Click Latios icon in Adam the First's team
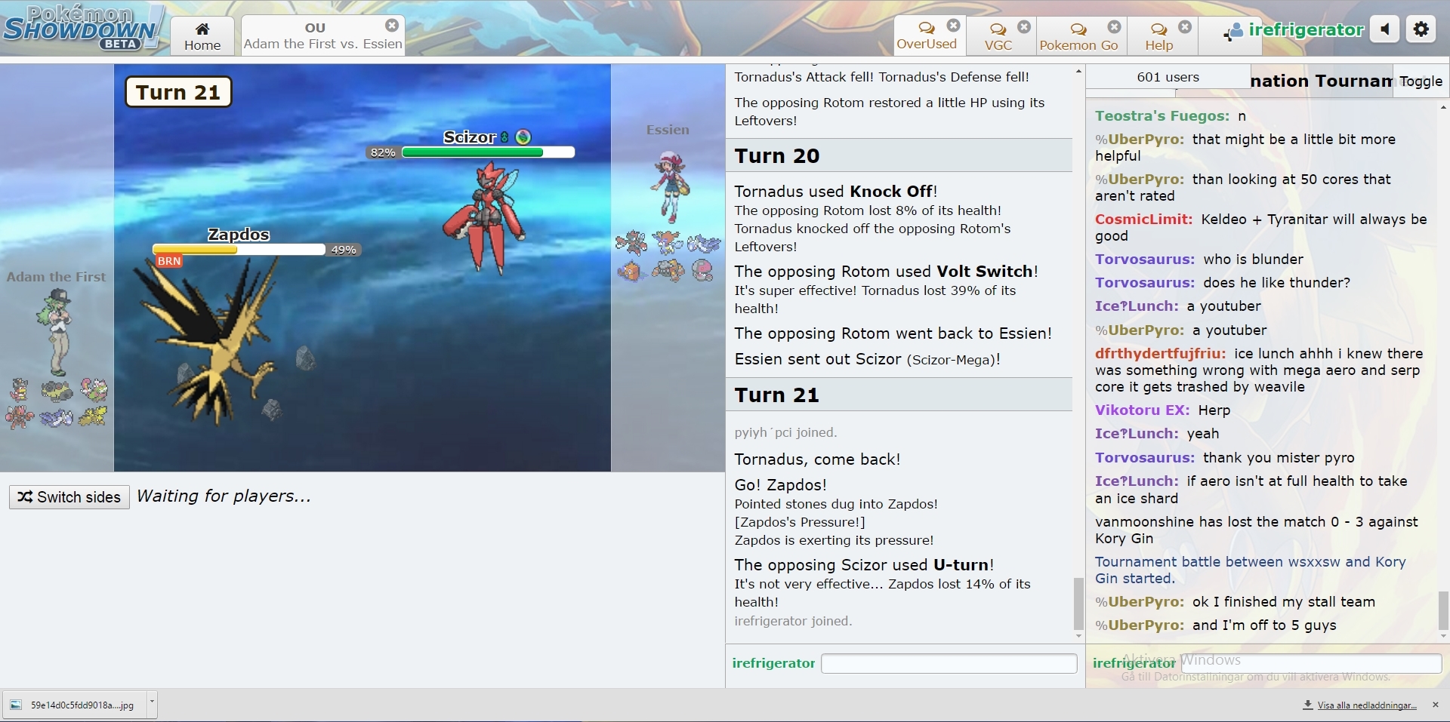The image size is (1450, 722). pyautogui.click(x=57, y=416)
